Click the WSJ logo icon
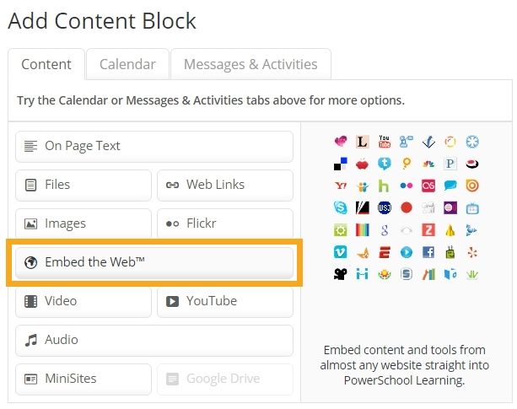The image size is (517, 409). (384, 207)
